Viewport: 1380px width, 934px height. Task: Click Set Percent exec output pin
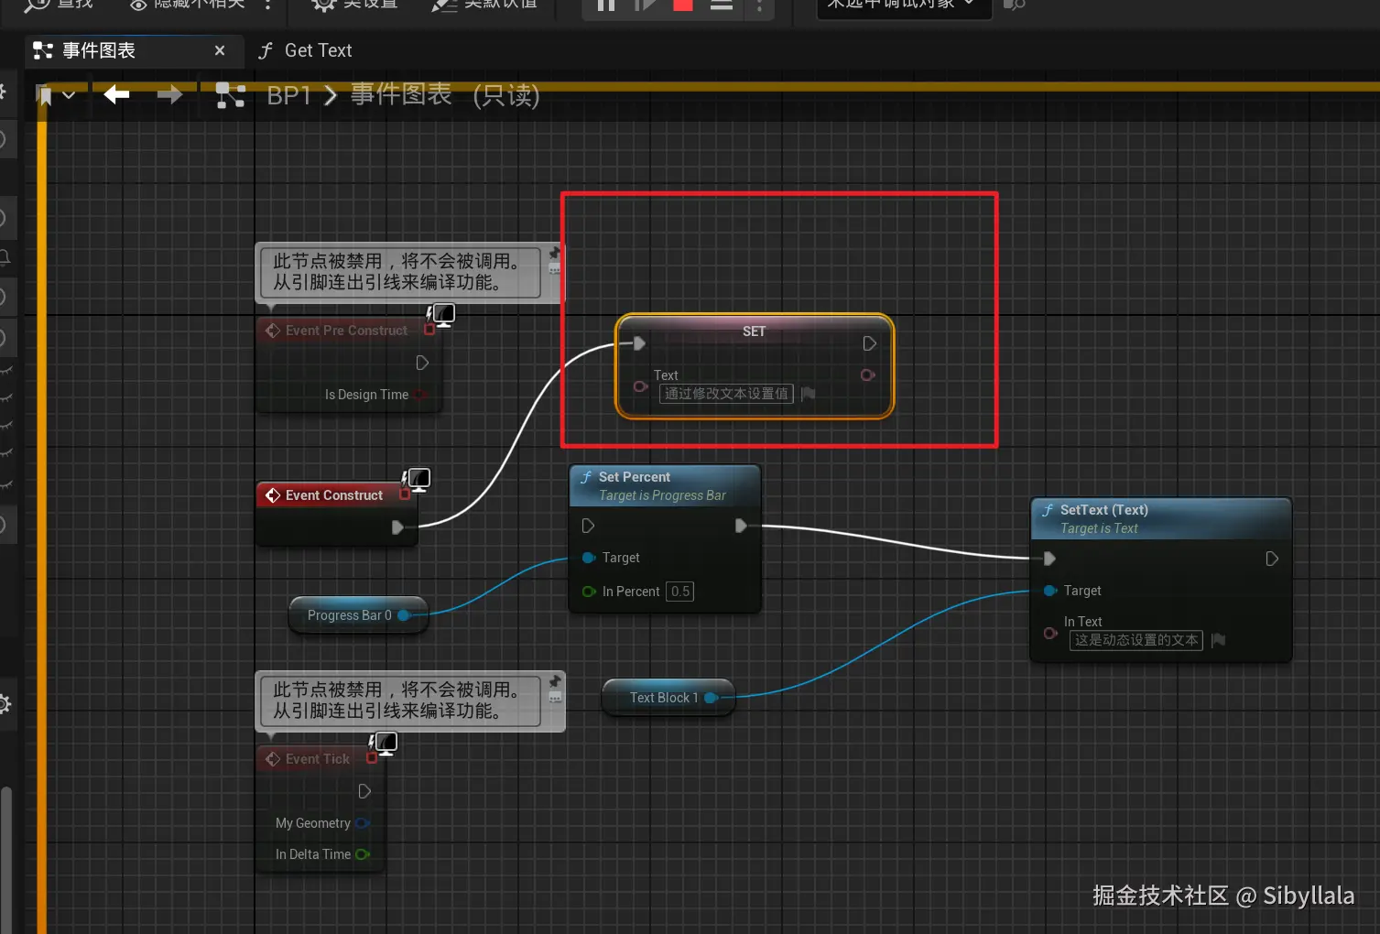(741, 526)
